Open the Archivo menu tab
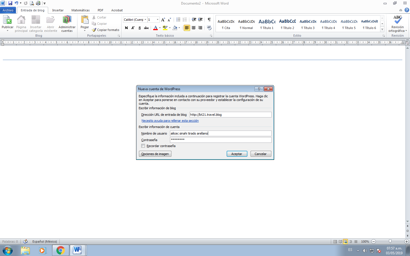 (8, 10)
